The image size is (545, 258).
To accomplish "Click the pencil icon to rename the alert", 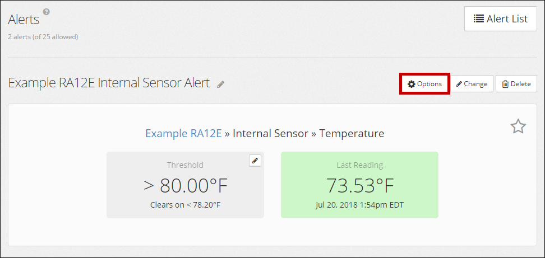I will pos(221,84).
